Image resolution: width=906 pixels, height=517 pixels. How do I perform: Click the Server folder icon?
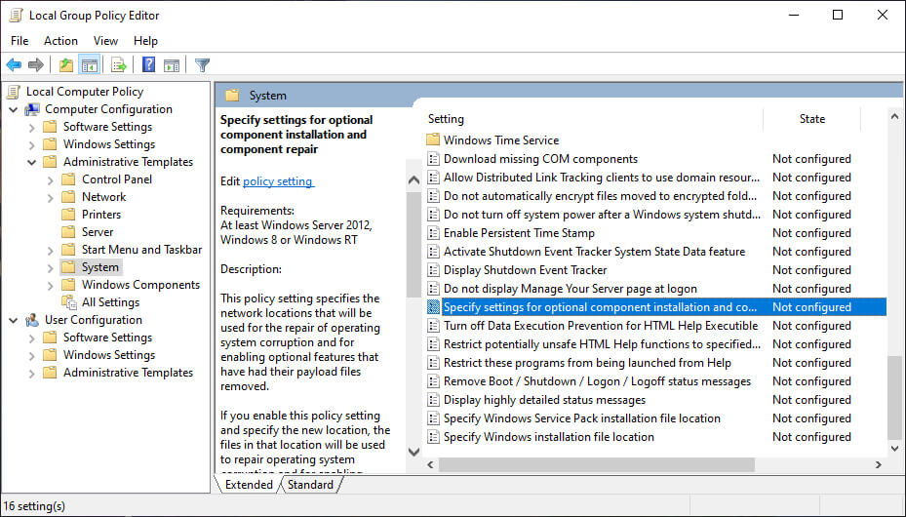tap(68, 231)
